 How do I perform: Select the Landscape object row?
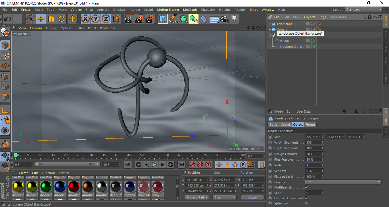click(x=285, y=24)
